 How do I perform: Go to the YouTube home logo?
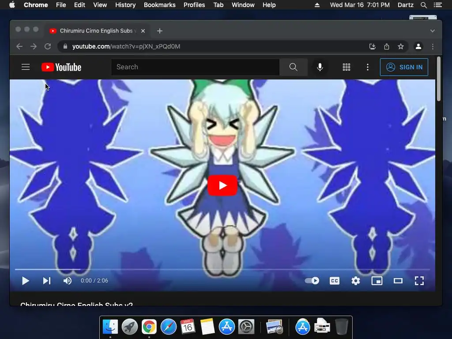click(61, 67)
